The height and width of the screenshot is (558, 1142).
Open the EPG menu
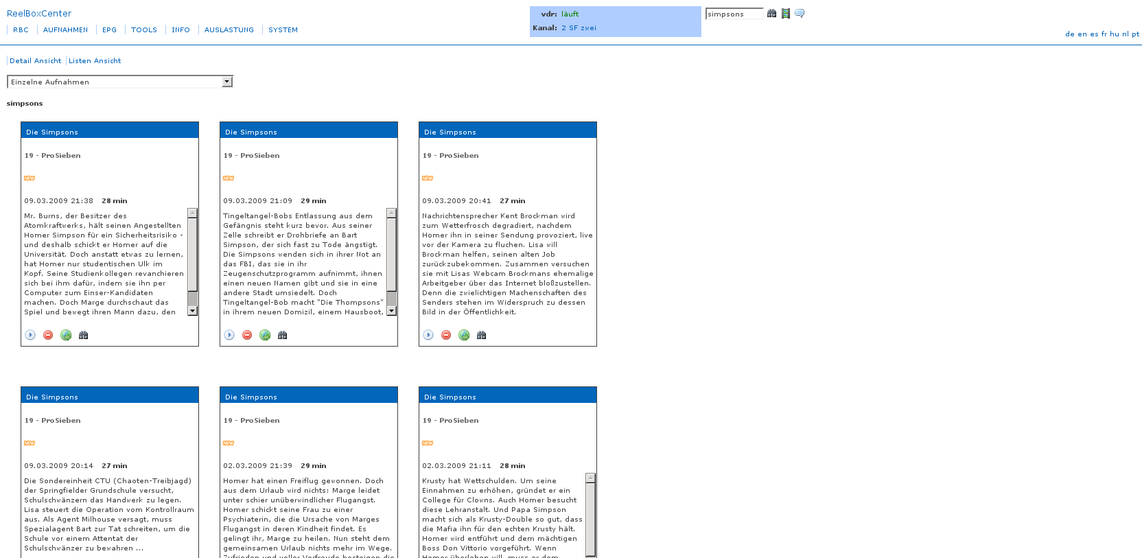coord(110,30)
